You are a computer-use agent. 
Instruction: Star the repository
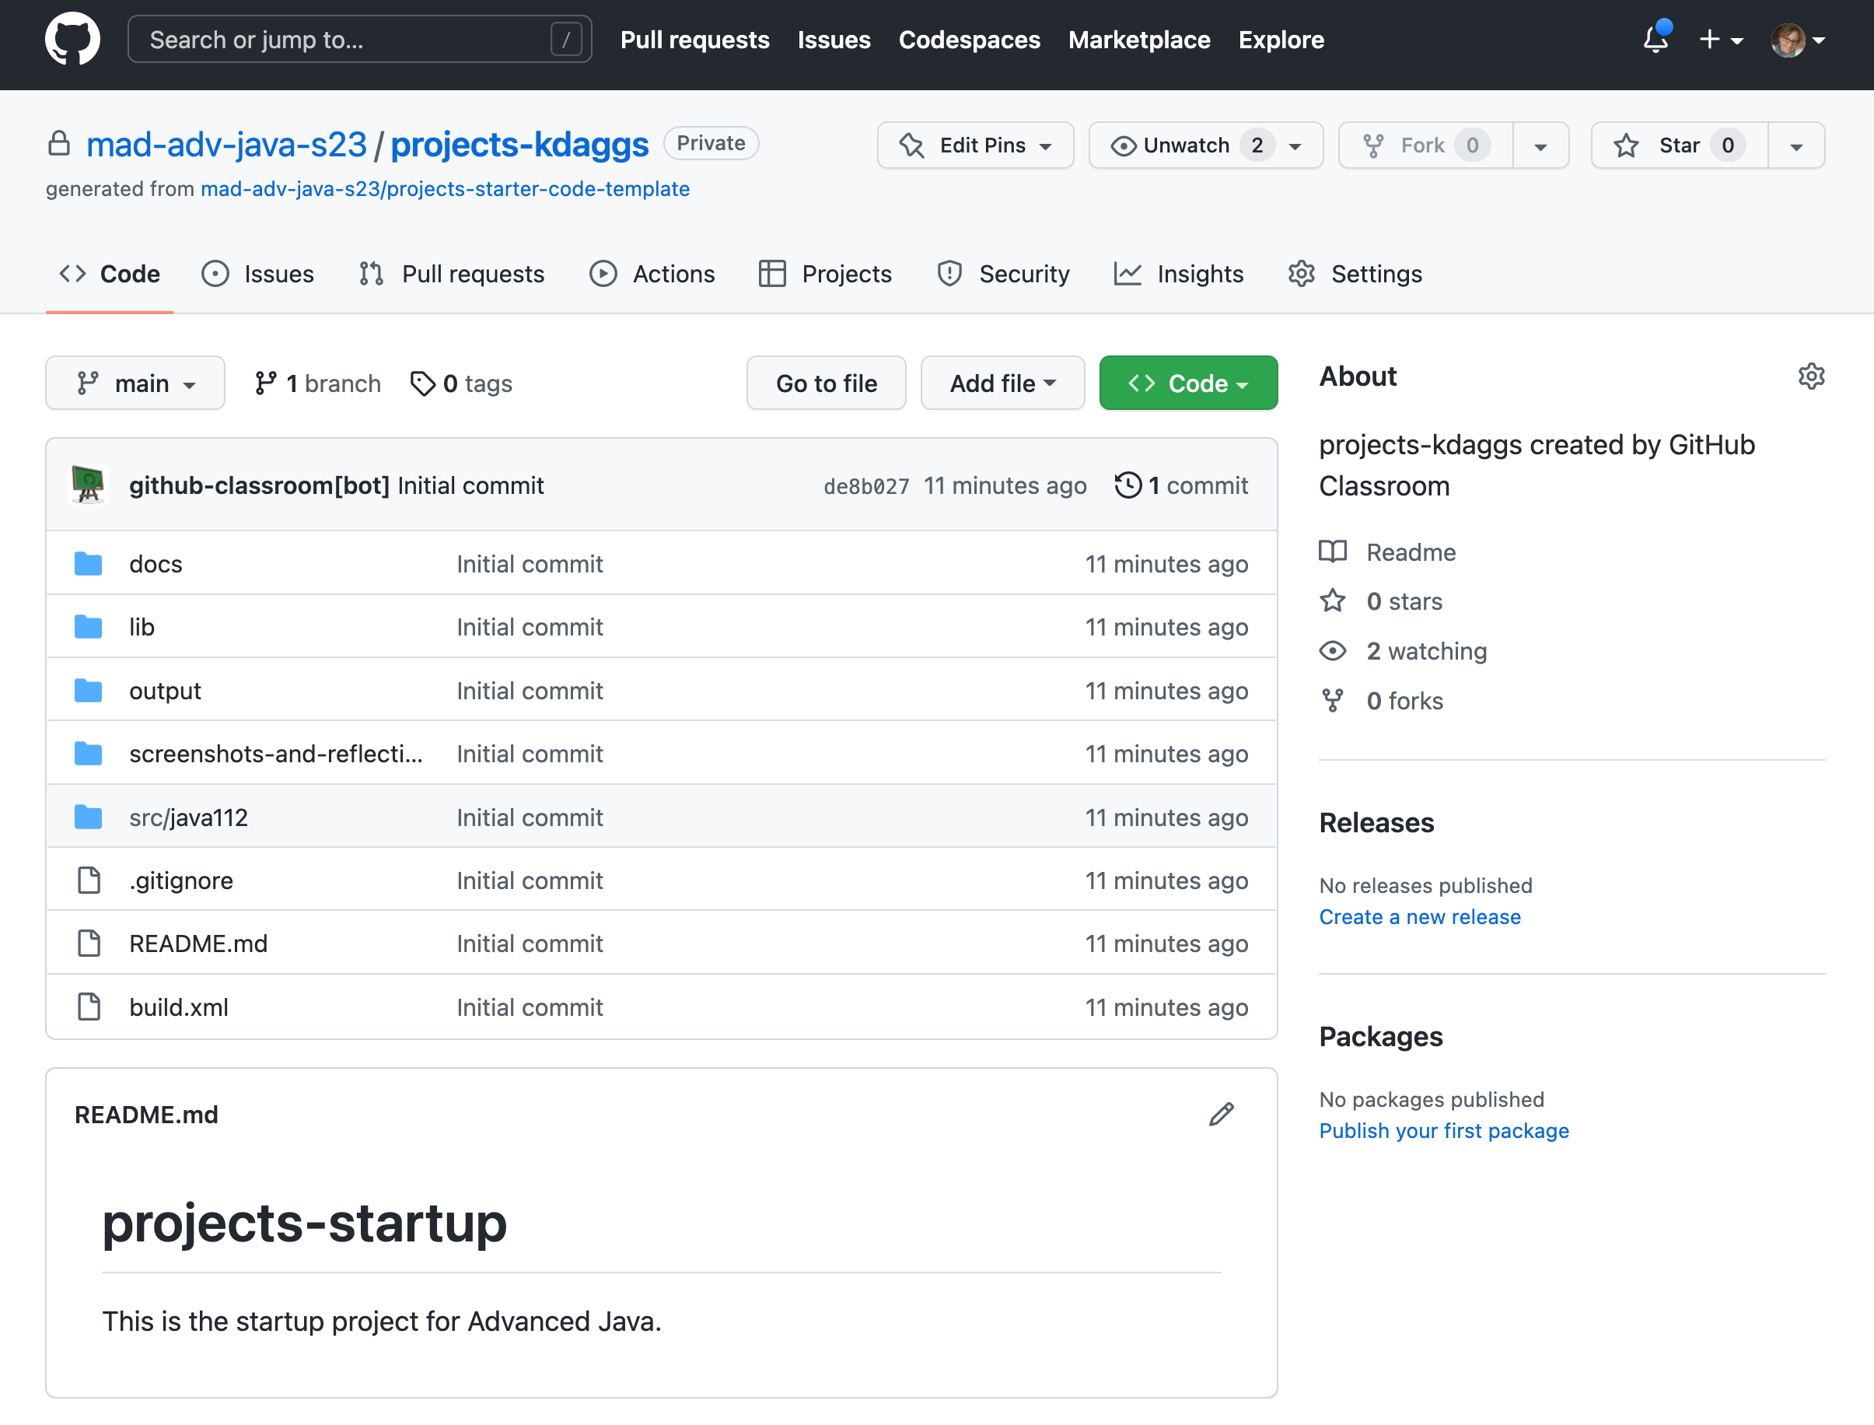tap(1680, 145)
